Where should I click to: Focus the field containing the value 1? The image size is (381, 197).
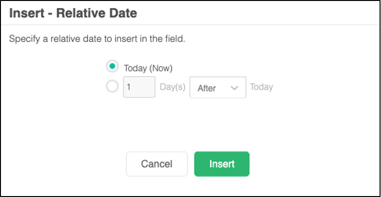pyautogui.click(x=139, y=88)
